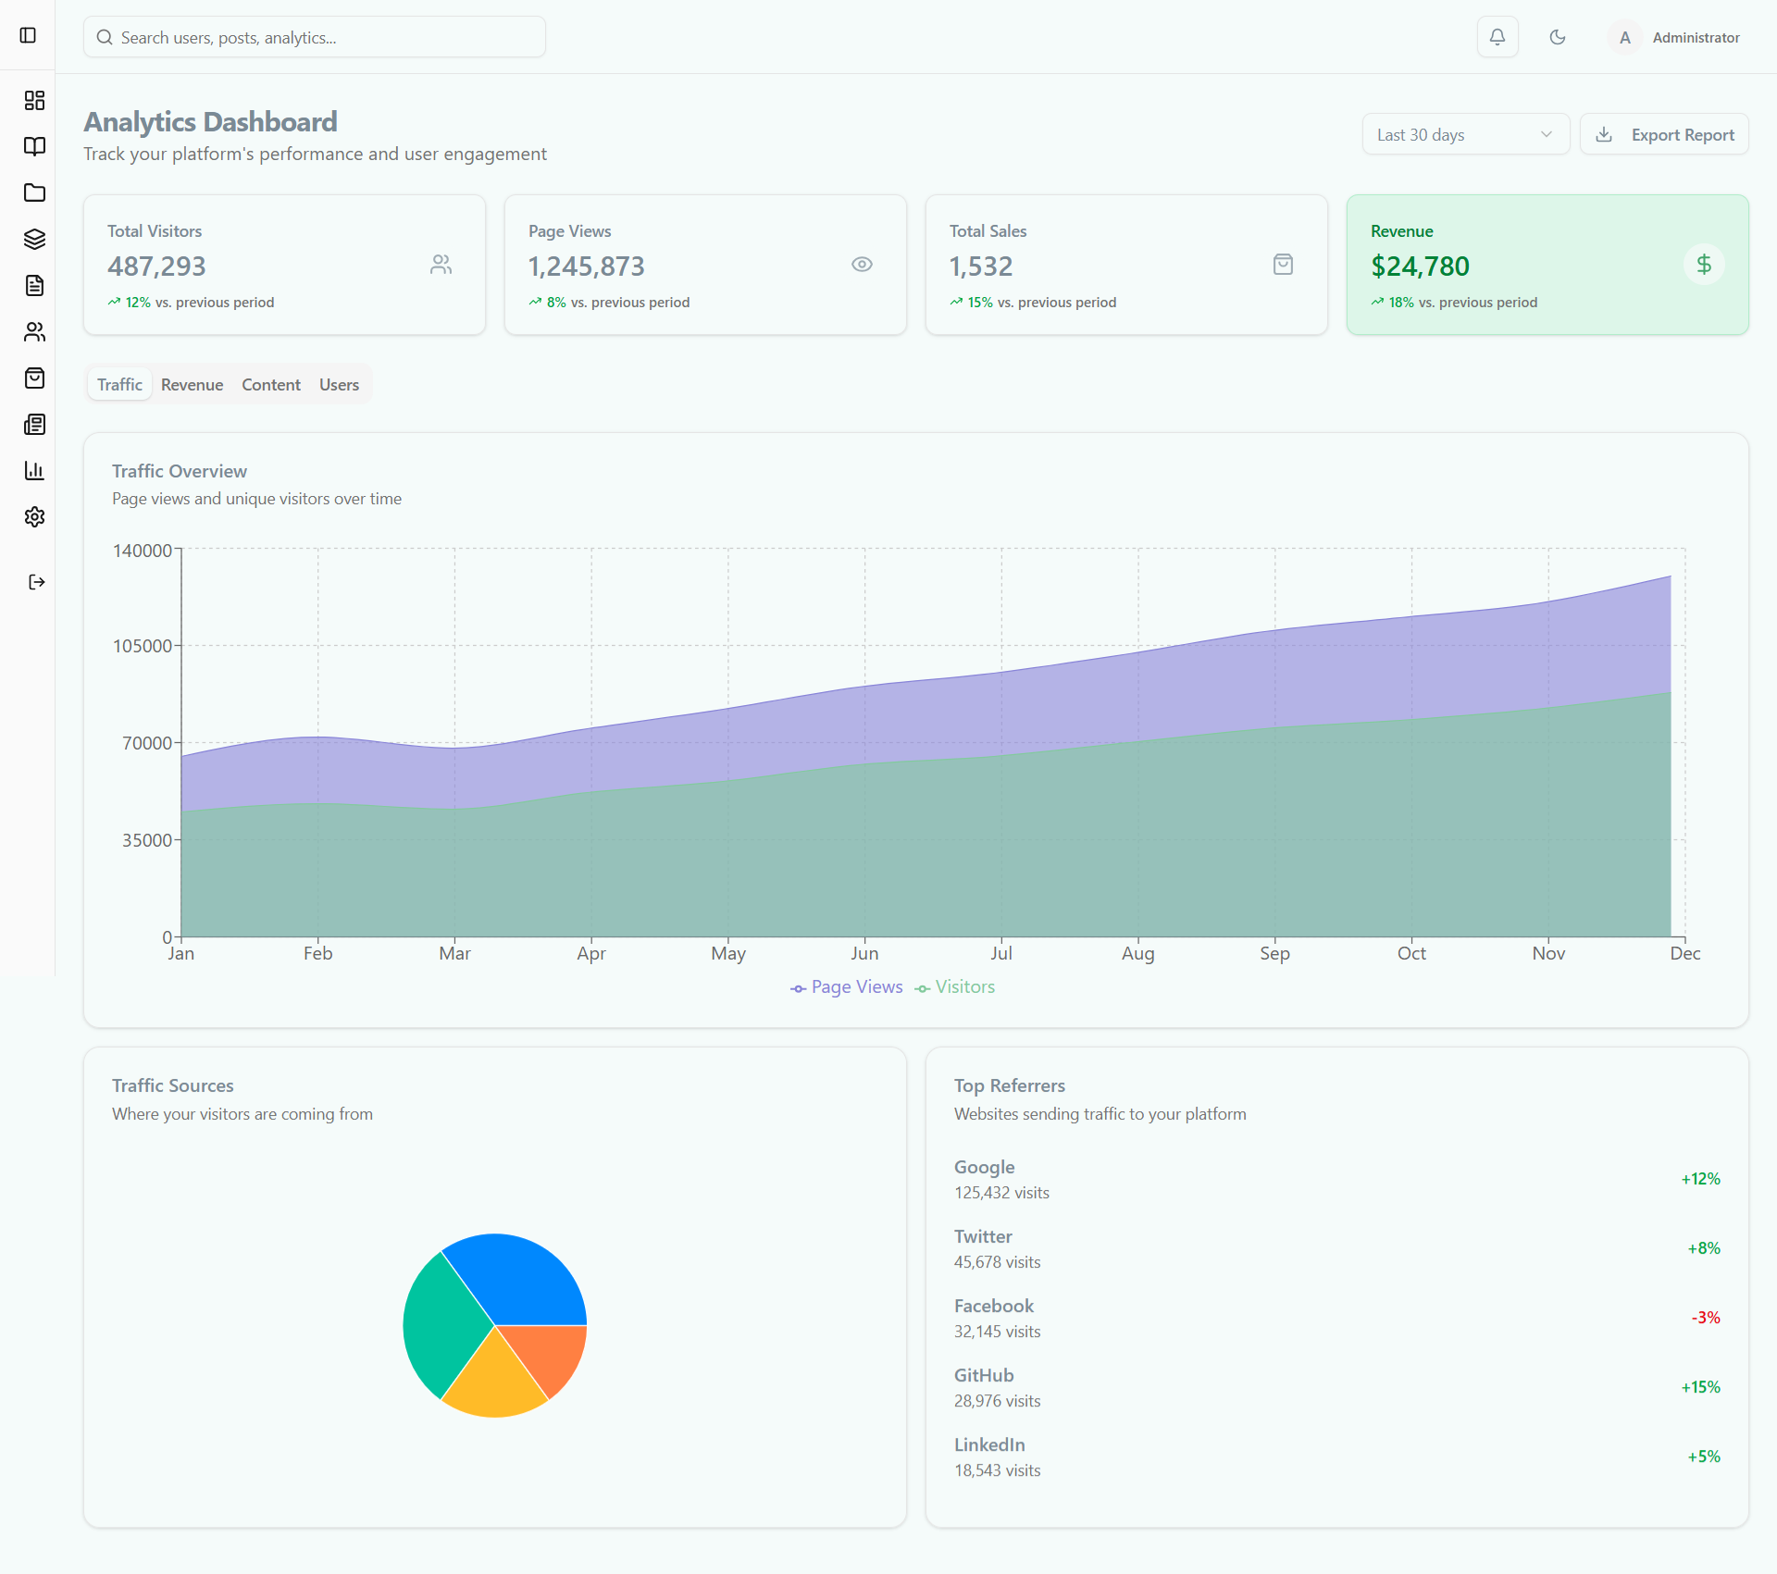
Task: Switch to the Content tab
Action: (x=270, y=384)
